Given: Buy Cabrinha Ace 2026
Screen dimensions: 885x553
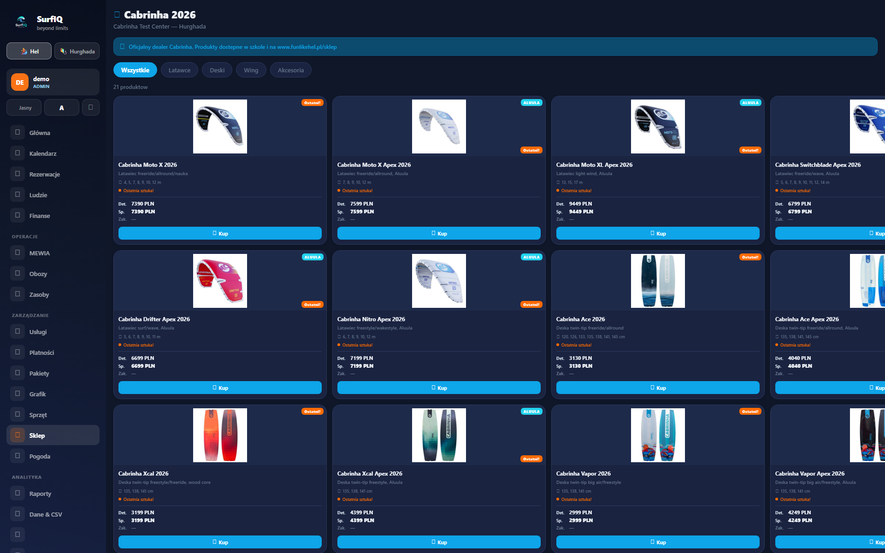Looking at the screenshot, I should (x=658, y=388).
